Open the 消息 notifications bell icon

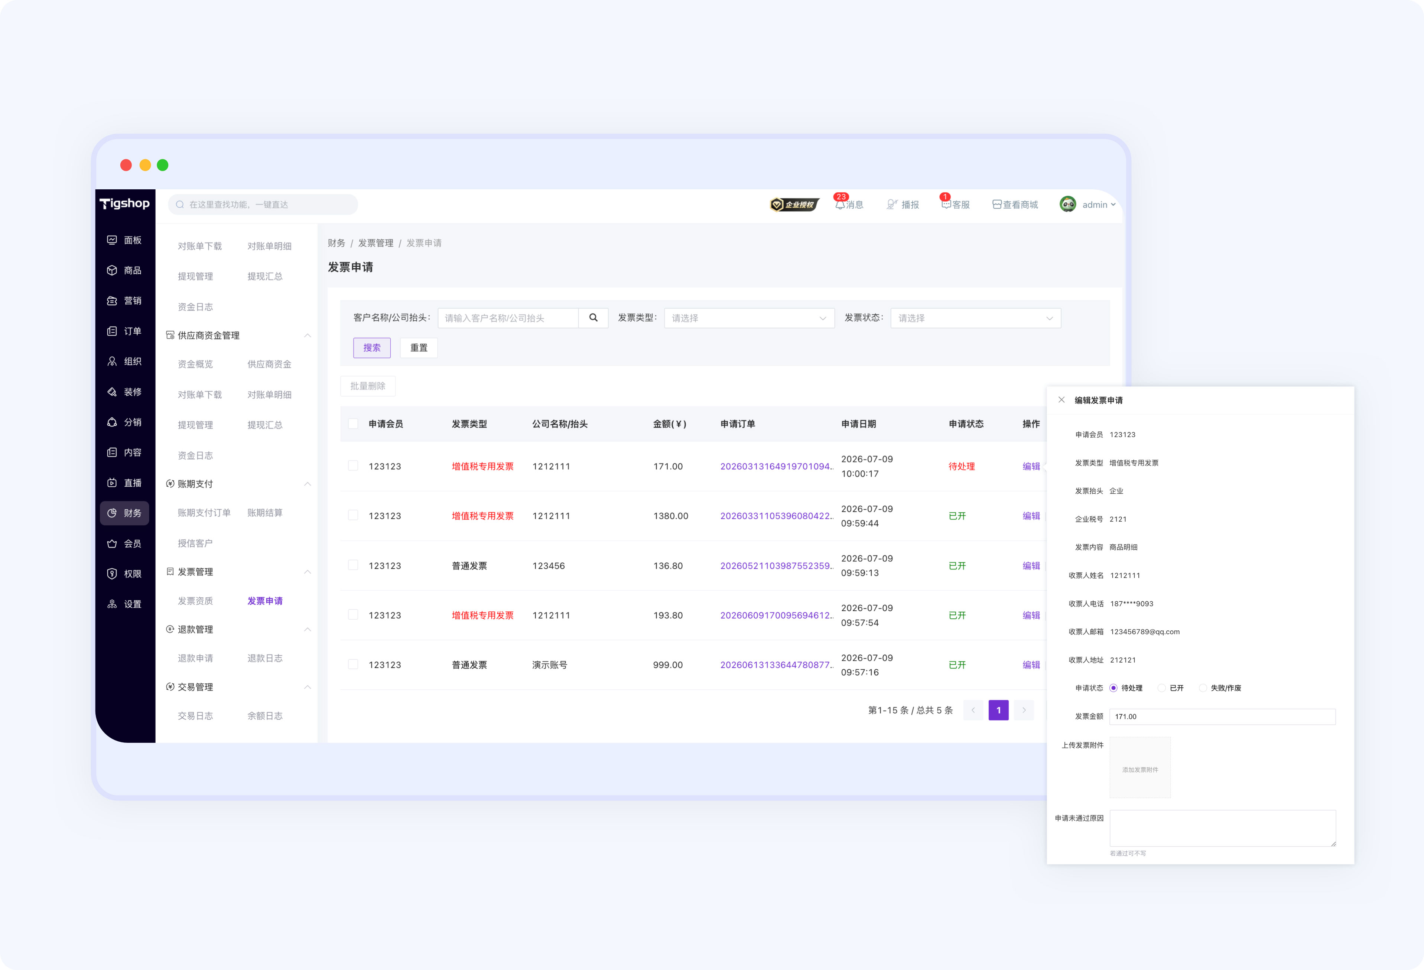click(x=840, y=205)
